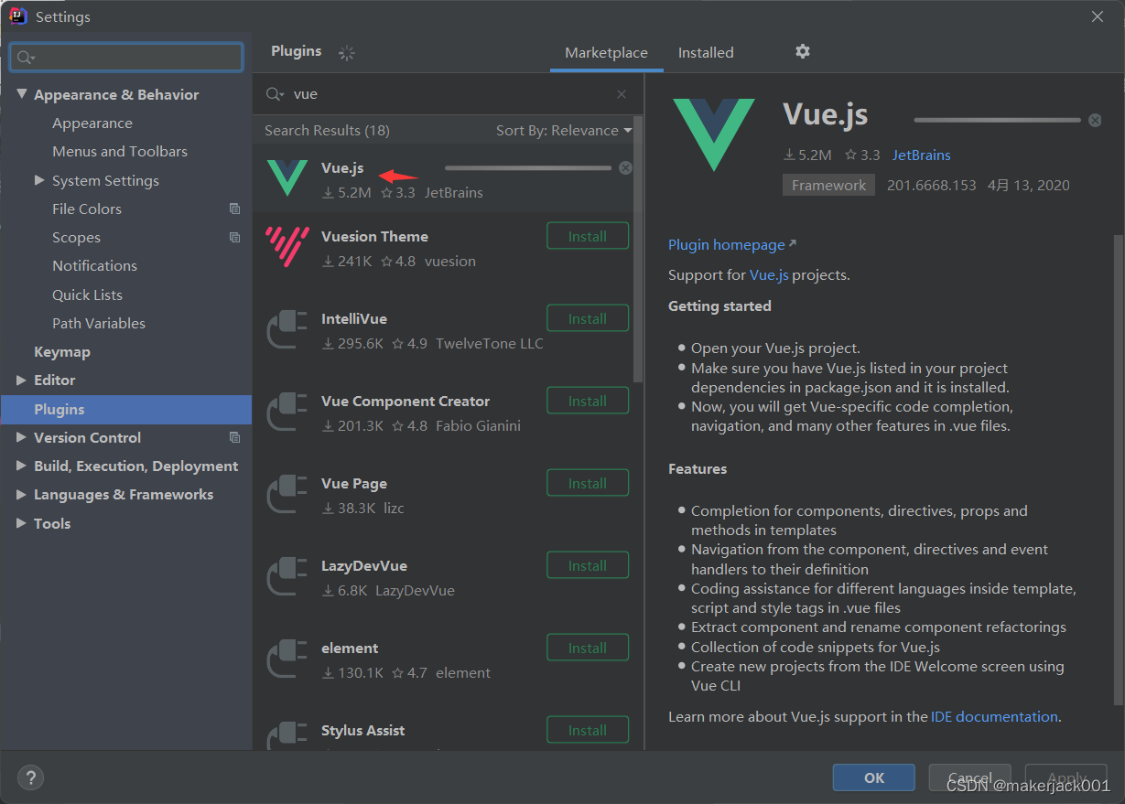Clear the vue search text
This screenshot has height=804, width=1125.
pos(622,94)
